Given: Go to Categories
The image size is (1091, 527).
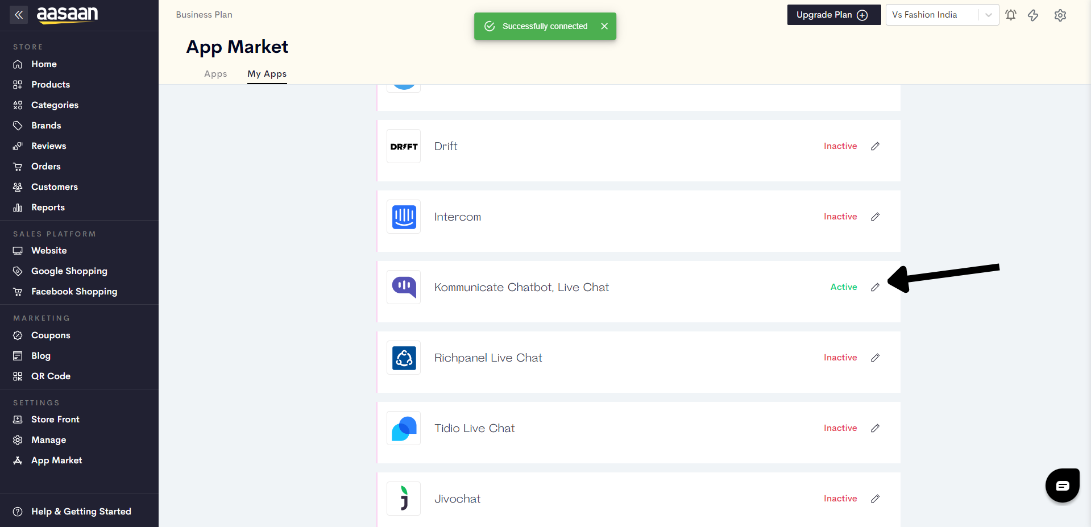Looking at the screenshot, I should click(x=55, y=105).
